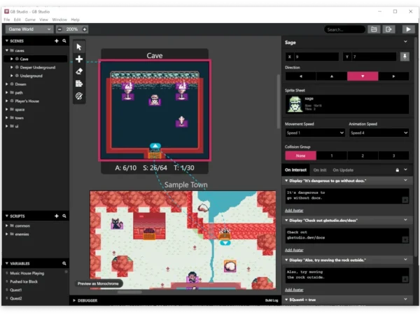Open the Movement Speed dropdown

pos(314,132)
